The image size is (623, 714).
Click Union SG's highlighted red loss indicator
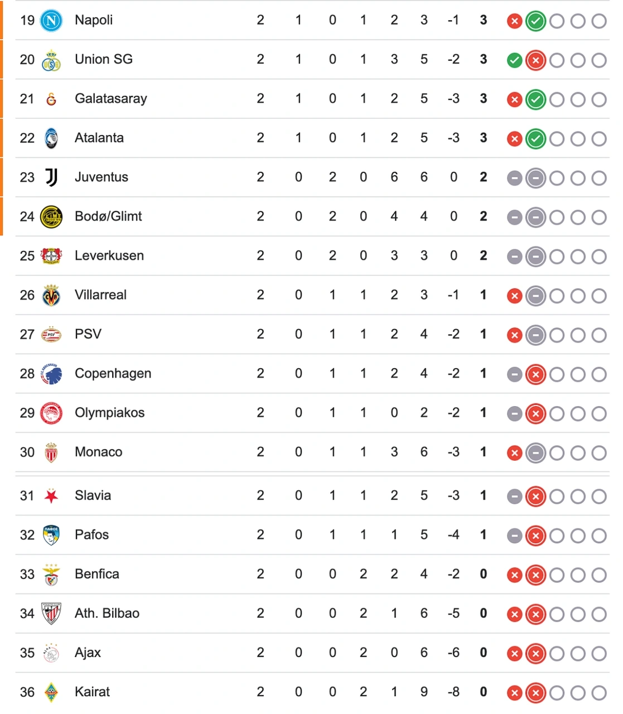(x=535, y=60)
